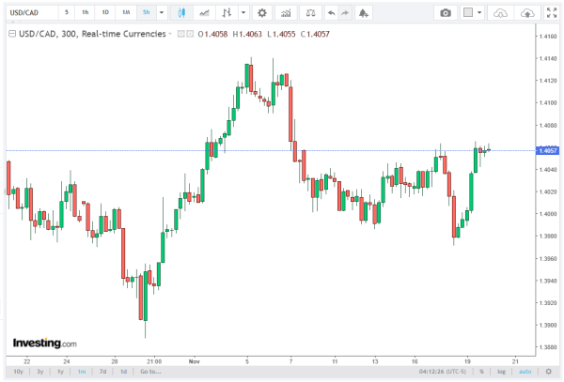Open the time interval dropdown arrow

(x=163, y=13)
